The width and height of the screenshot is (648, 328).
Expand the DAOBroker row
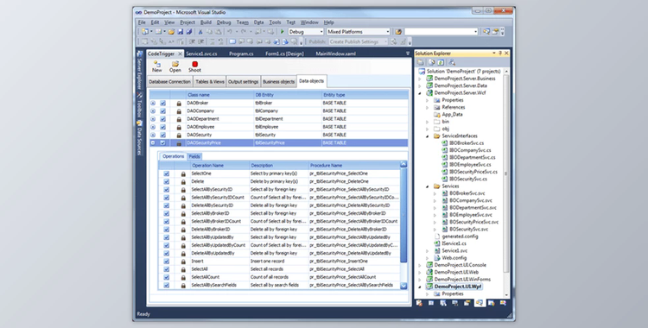pyautogui.click(x=153, y=104)
